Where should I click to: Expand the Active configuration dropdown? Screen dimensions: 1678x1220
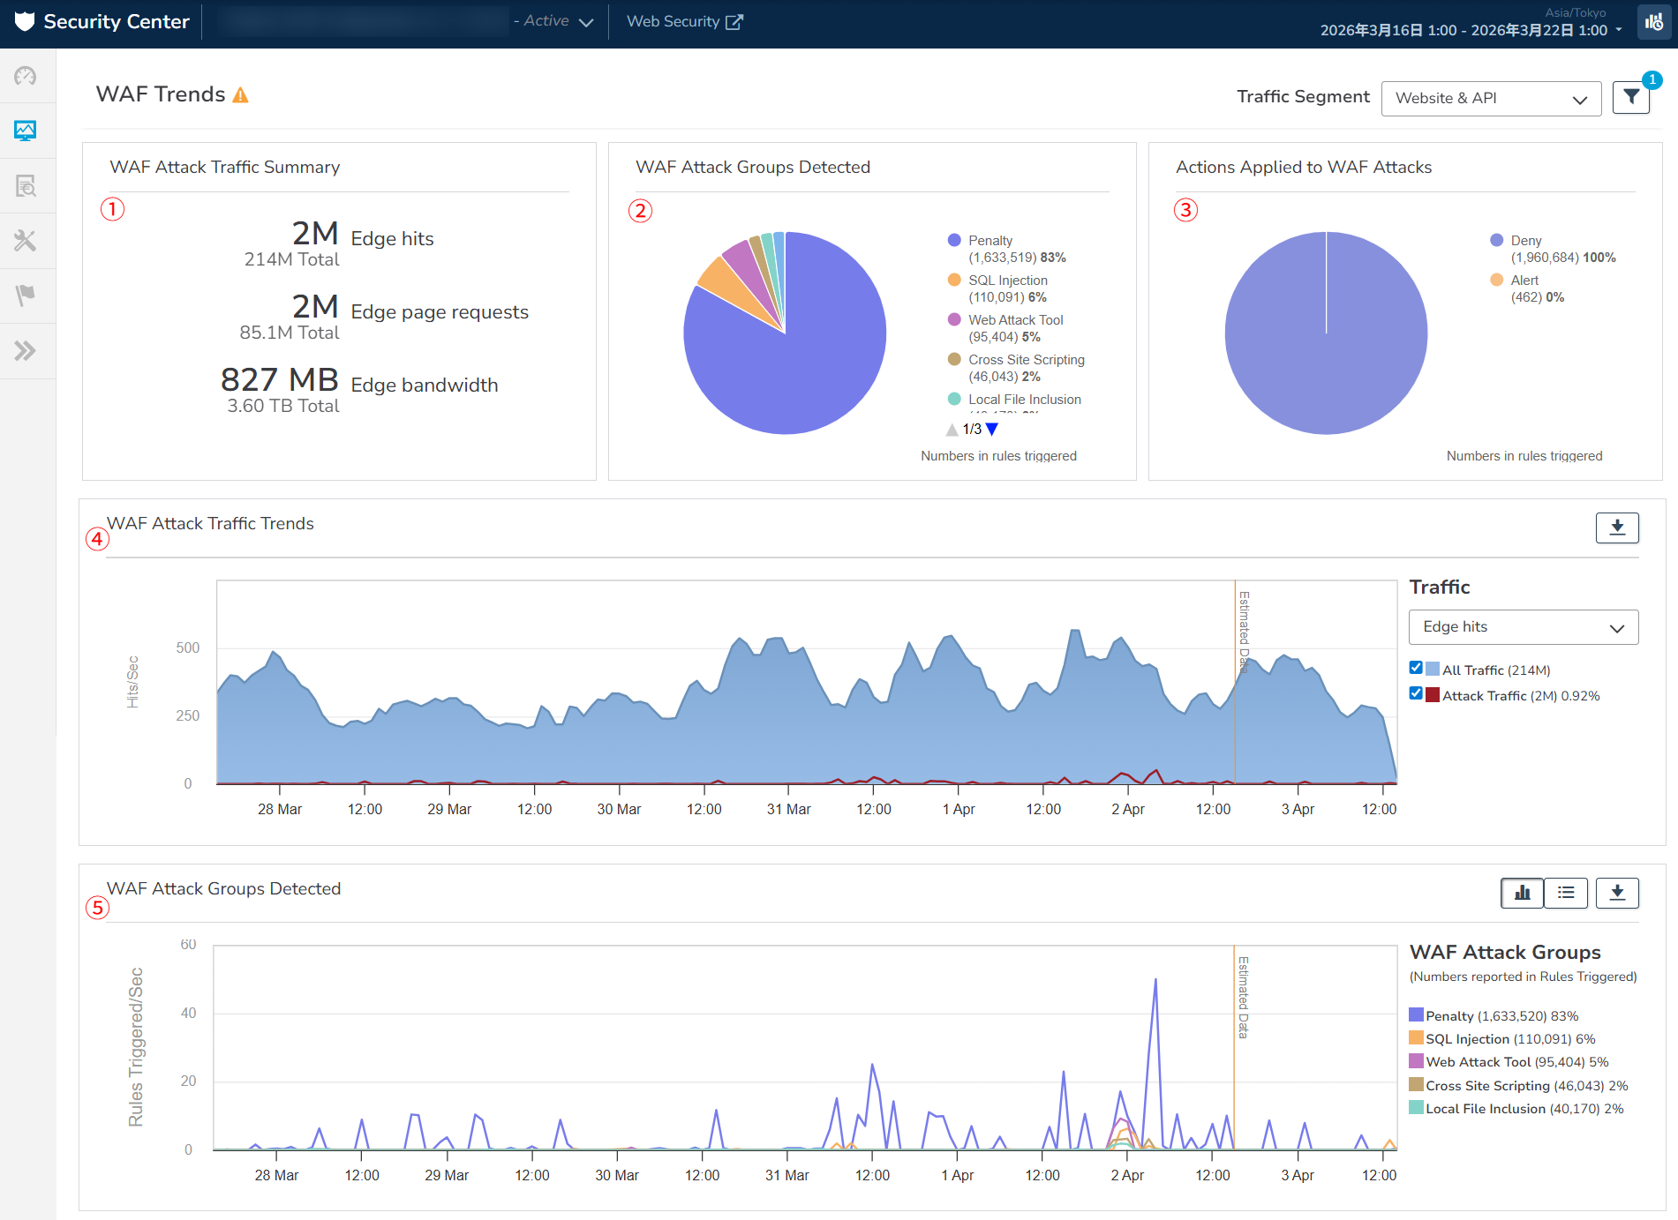(x=585, y=22)
